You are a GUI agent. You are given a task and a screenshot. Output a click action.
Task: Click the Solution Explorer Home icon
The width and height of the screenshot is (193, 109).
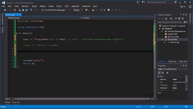(166, 18)
